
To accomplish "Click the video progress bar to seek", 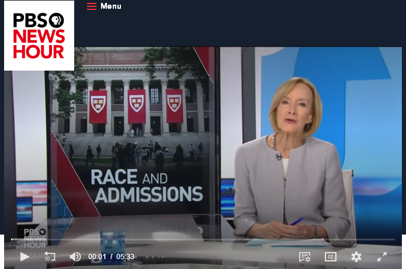I will tap(203, 239).
